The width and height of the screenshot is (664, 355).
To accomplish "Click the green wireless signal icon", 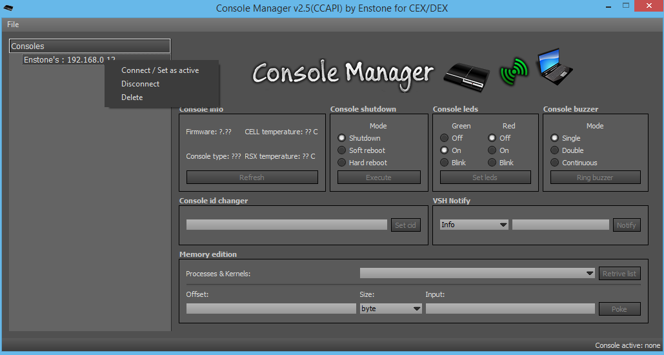I will (514, 72).
